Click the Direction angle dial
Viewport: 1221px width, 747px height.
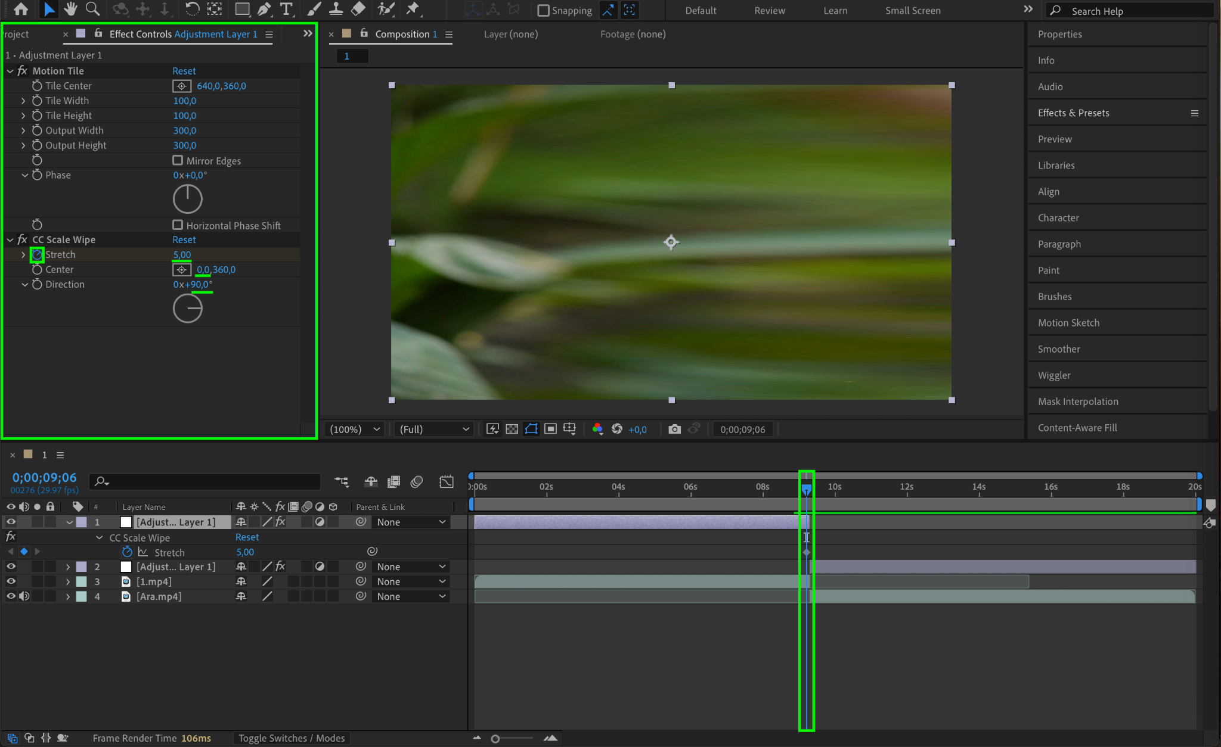(x=188, y=309)
